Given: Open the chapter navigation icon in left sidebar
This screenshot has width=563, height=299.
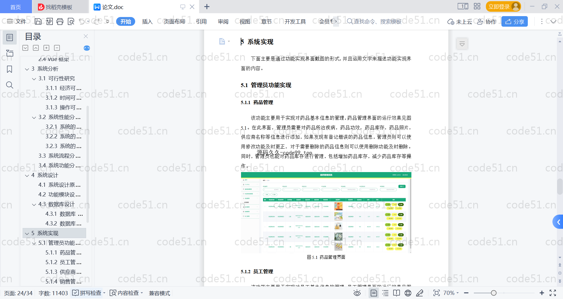Looking at the screenshot, I should (10, 53).
